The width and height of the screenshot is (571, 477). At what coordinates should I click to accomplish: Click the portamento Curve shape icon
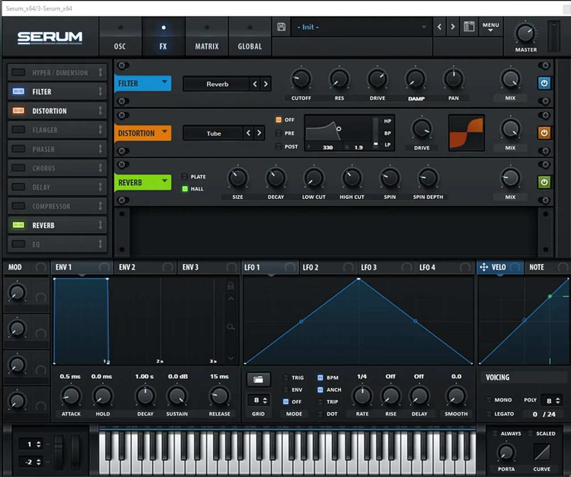(x=542, y=452)
